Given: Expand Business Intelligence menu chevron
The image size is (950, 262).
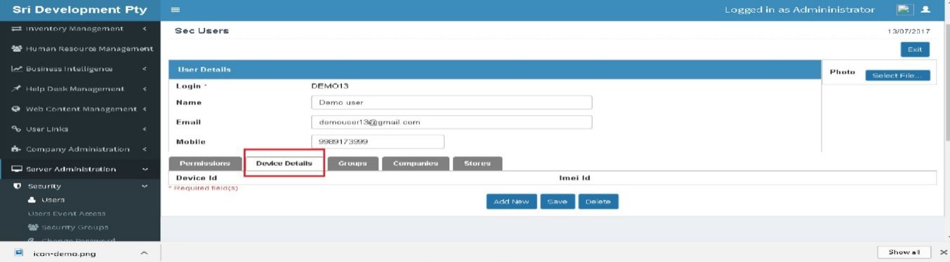Looking at the screenshot, I should pyautogui.click(x=144, y=69).
